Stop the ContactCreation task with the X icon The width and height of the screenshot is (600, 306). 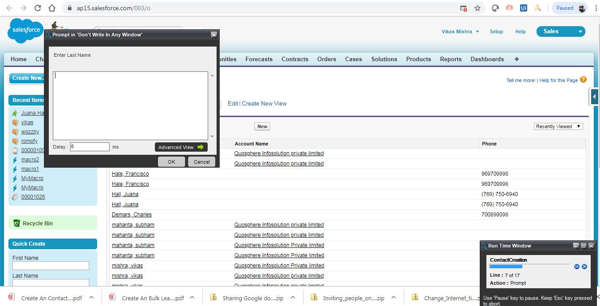click(584, 267)
